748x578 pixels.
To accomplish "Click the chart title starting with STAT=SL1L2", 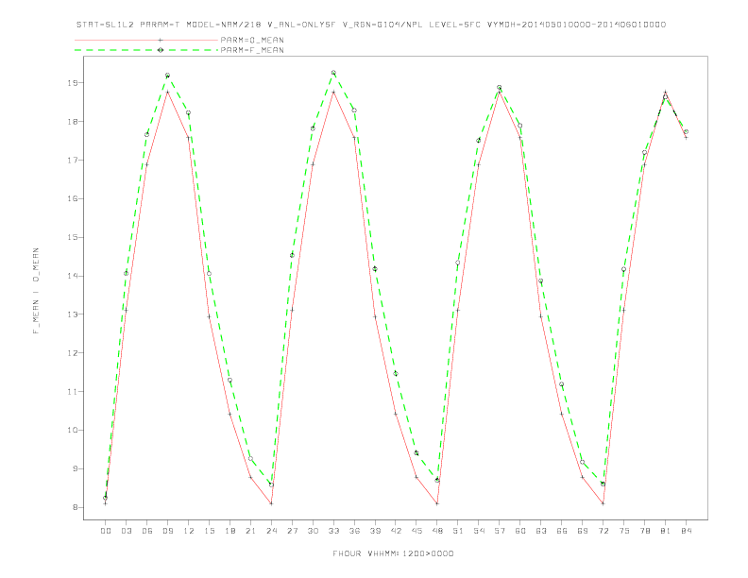I will point(371,25).
